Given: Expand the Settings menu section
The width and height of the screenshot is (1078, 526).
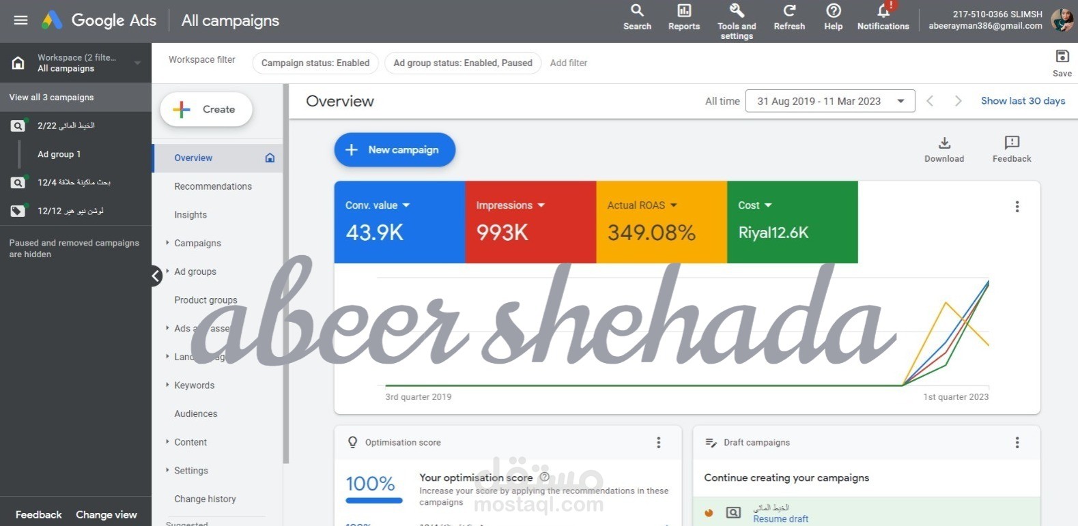Looking at the screenshot, I should [x=167, y=470].
